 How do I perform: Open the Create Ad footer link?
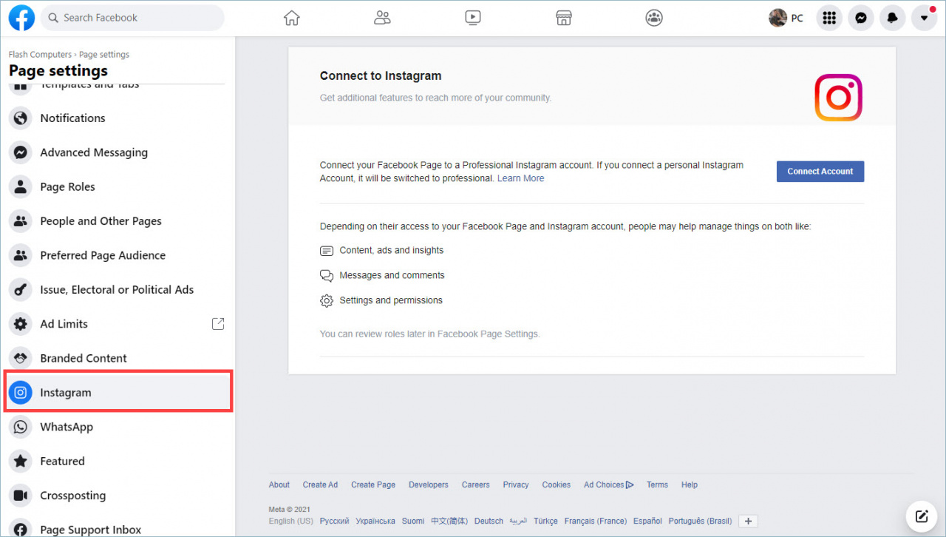(x=320, y=485)
